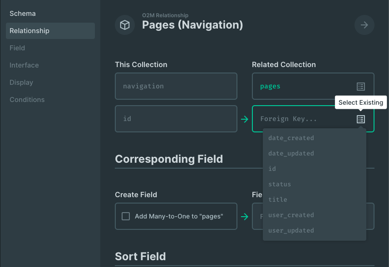Click the Select Existing button
Image resolution: width=389 pixels, height=267 pixels.
360,102
